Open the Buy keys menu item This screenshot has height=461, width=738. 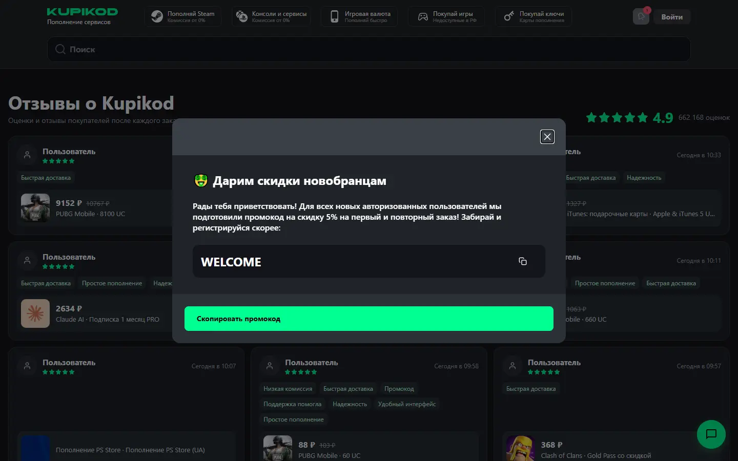(x=534, y=17)
